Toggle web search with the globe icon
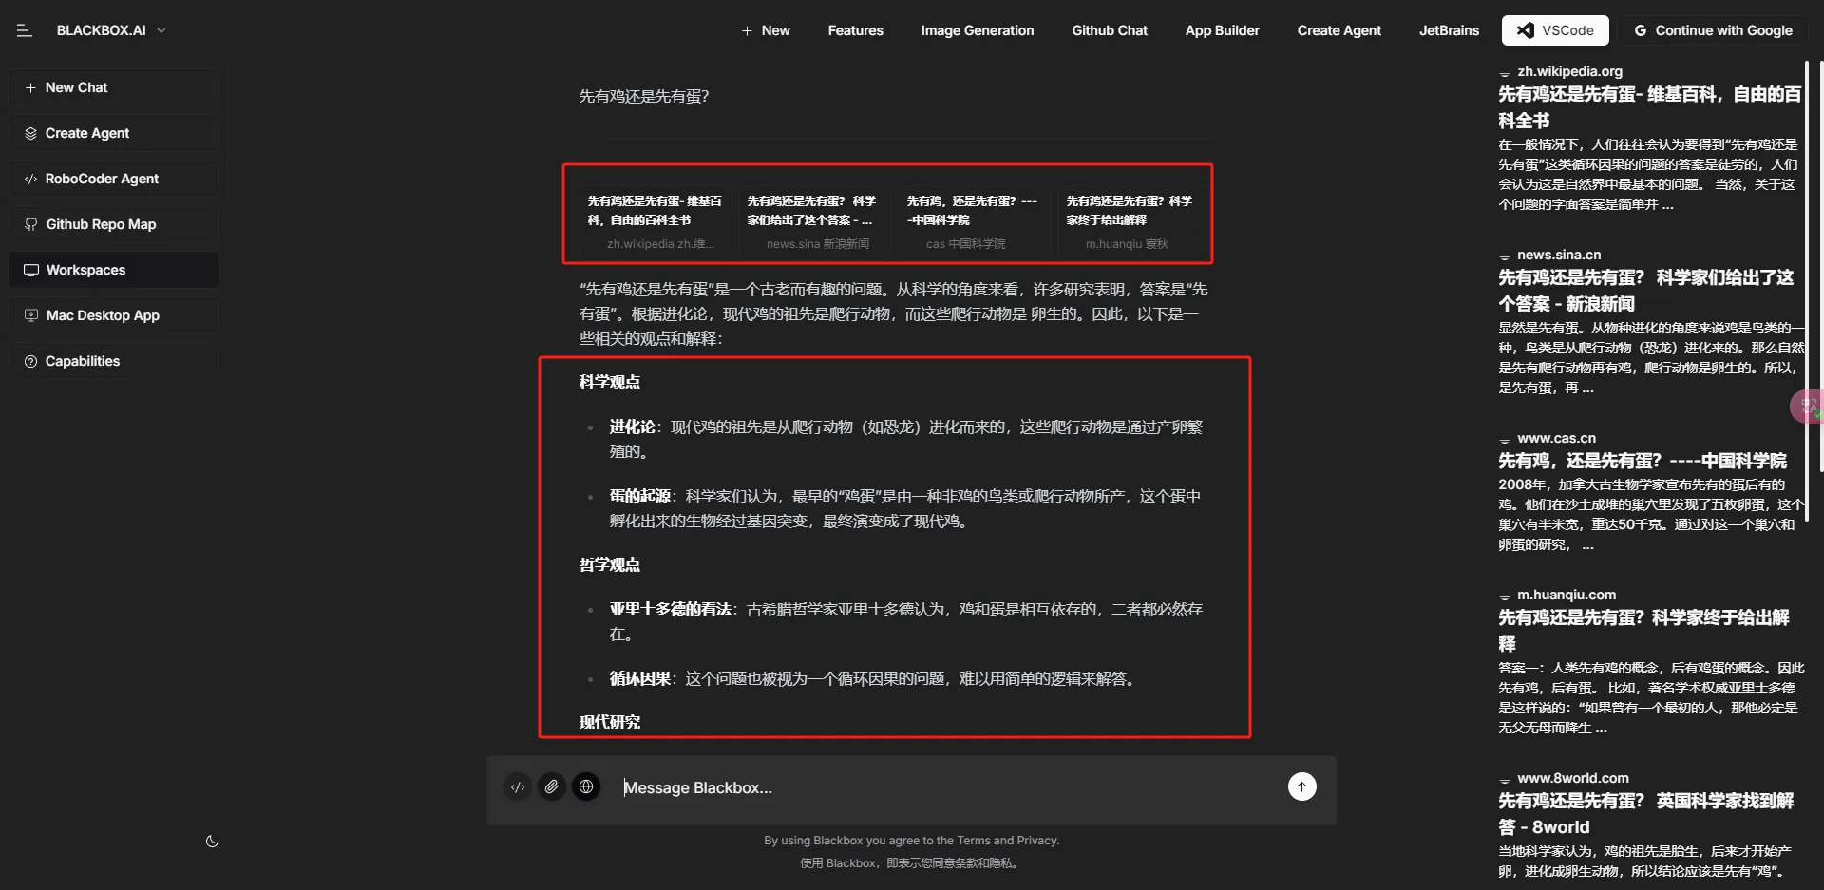This screenshot has height=890, width=1824. coord(586,786)
